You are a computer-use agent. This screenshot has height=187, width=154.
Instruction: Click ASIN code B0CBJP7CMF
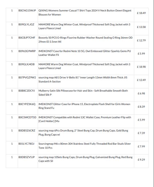coord(27,38)
